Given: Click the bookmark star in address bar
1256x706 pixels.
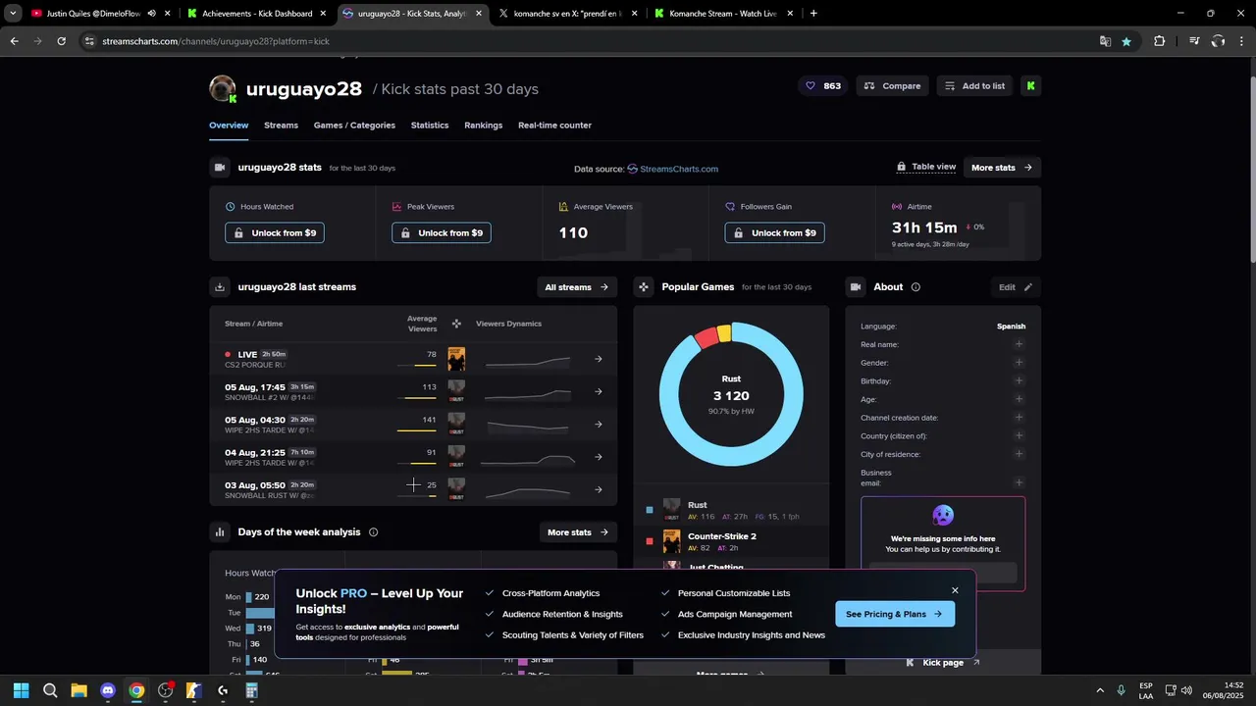Looking at the screenshot, I should click(1126, 41).
